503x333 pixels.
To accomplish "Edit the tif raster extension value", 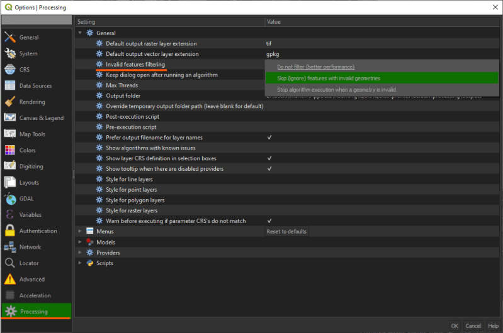I will point(381,43).
